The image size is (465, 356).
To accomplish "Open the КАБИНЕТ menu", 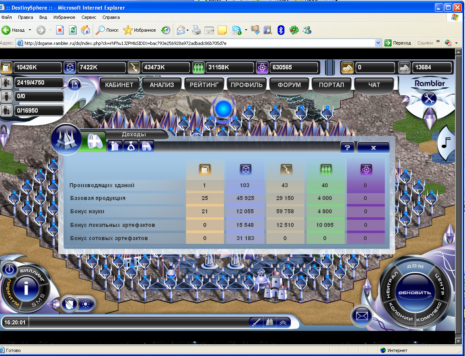I will click(x=119, y=85).
